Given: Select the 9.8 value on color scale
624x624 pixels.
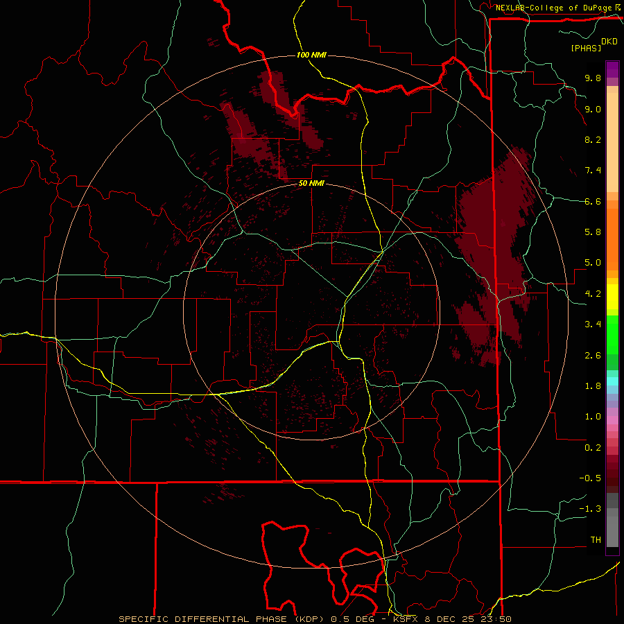Looking at the screenshot, I should 593,78.
